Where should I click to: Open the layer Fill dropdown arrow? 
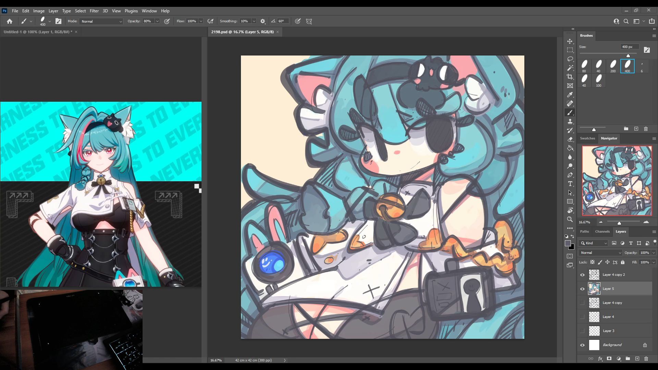(x=654, y=262)
